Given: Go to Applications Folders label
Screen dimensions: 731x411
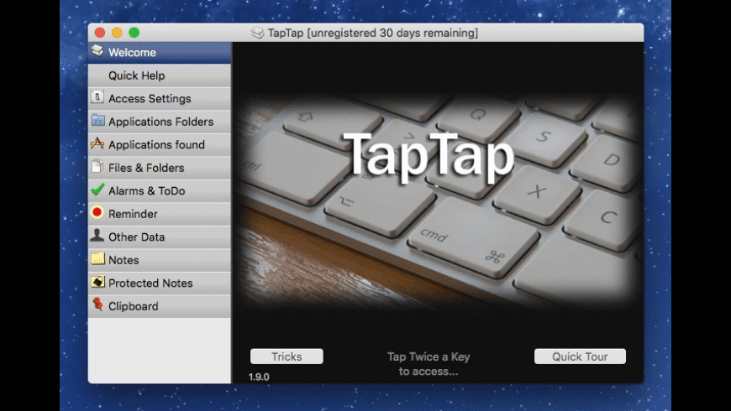Looking at the screenshot, I should pos(160,122).
